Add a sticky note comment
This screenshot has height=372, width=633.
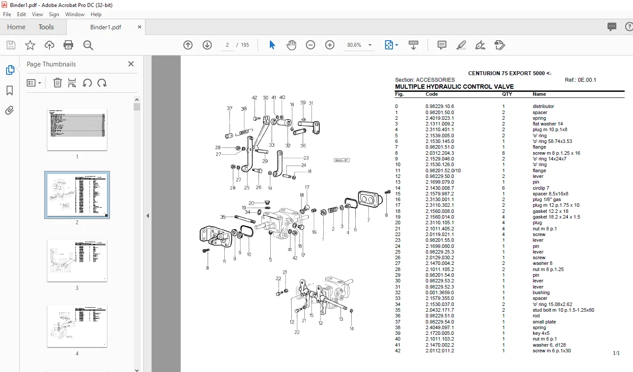442,45
